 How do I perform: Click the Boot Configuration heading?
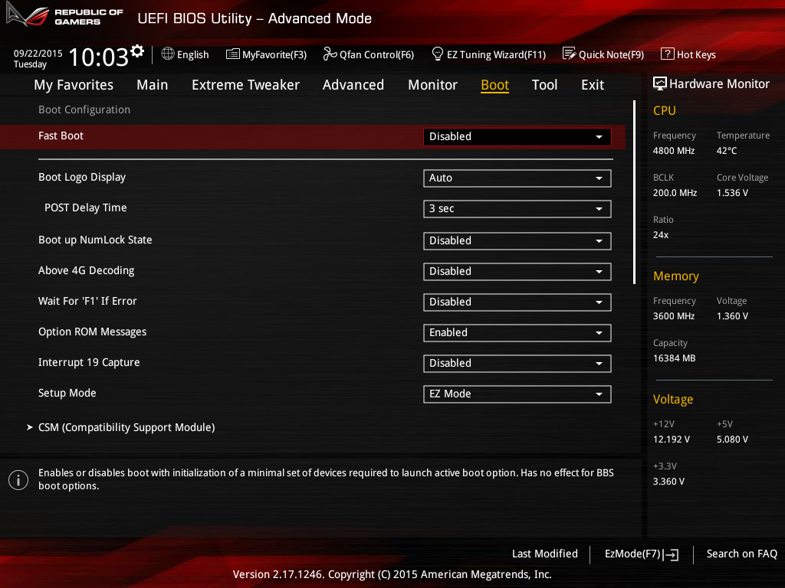coord(84,110)
